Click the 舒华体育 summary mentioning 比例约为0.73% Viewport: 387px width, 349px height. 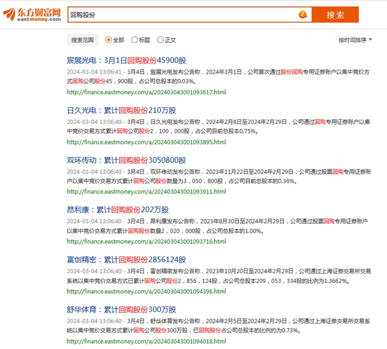(218, 326)
